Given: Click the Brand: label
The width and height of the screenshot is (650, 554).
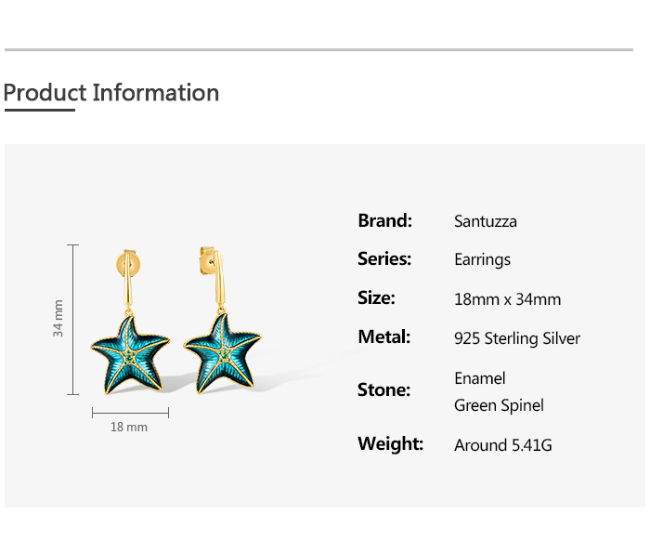Looking at the screenshot, I should click(x=384, y=220).
